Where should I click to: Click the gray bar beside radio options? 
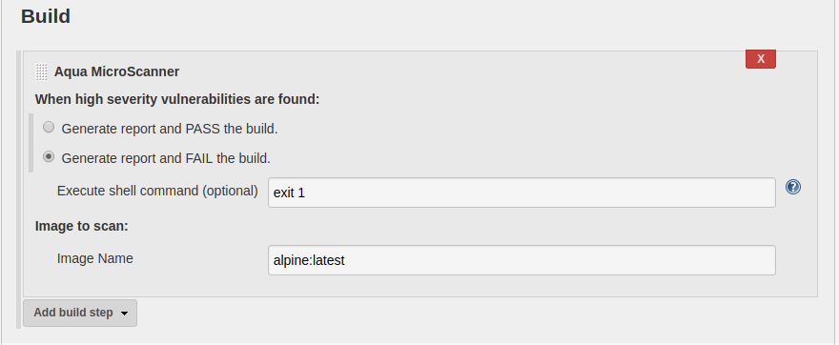coord(31,143)
